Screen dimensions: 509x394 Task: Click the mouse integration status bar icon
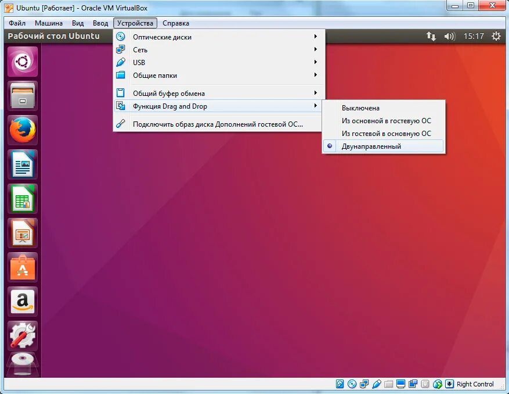click(x=437, y=384)
